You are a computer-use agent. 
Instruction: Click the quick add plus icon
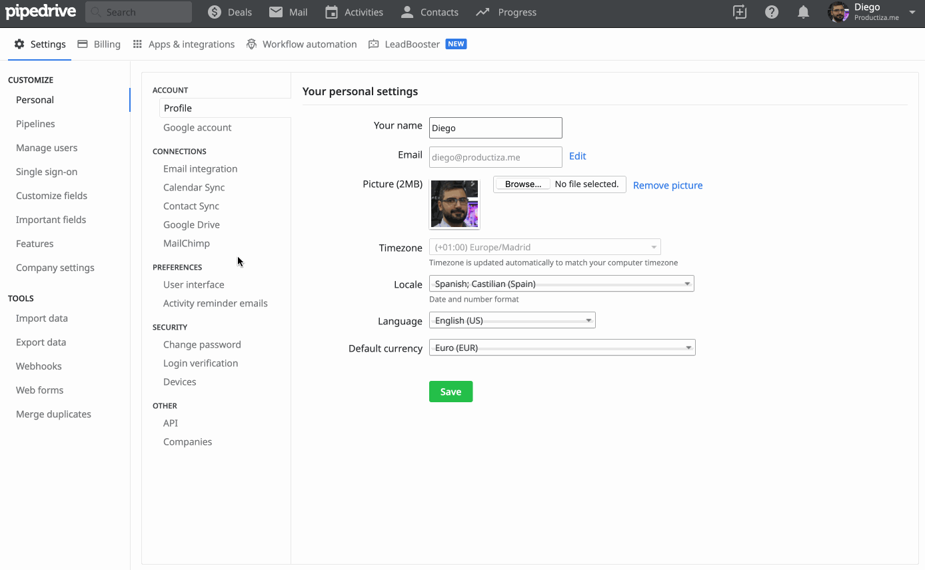[740, 12]
